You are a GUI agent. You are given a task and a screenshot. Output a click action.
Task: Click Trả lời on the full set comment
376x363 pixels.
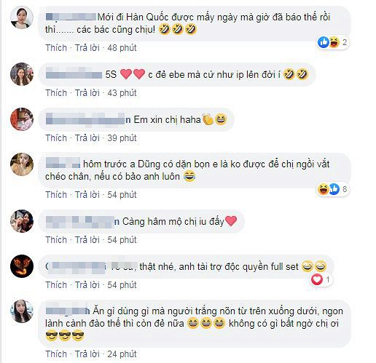[87, 285]
